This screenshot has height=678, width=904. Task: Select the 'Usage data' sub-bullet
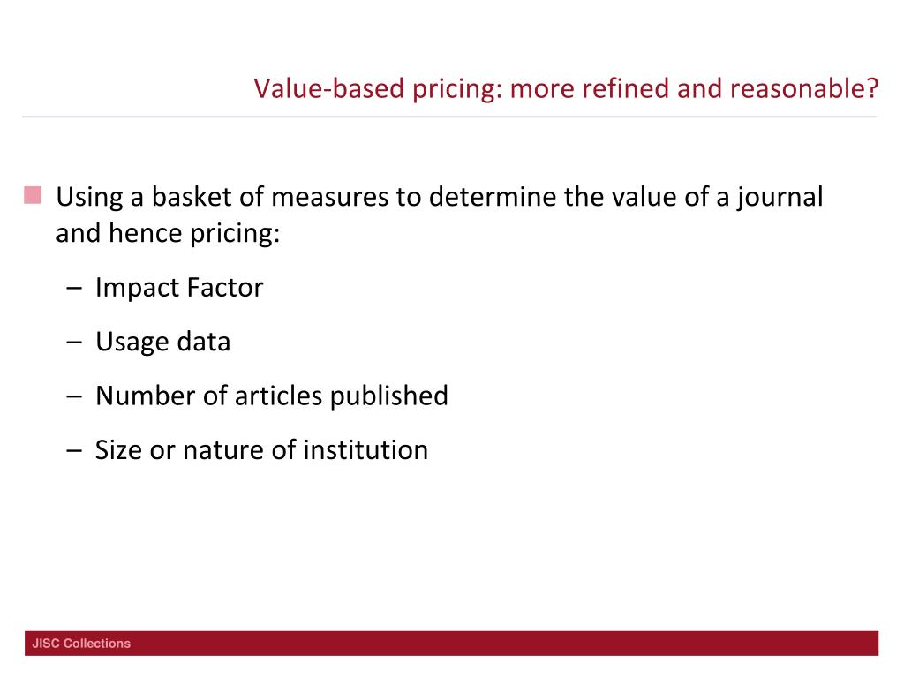point(163,342)
